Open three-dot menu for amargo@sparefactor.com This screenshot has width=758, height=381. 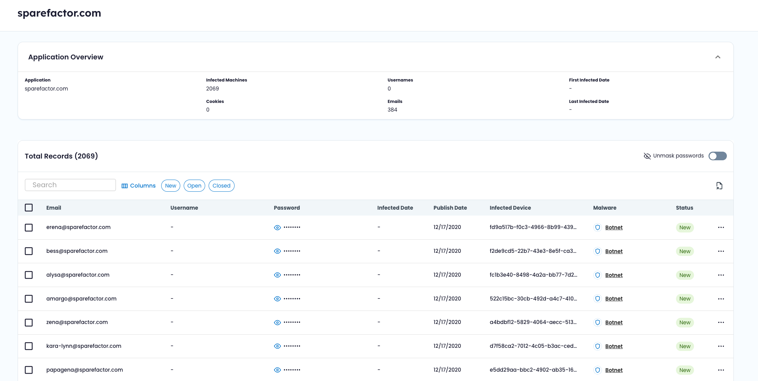721,299
